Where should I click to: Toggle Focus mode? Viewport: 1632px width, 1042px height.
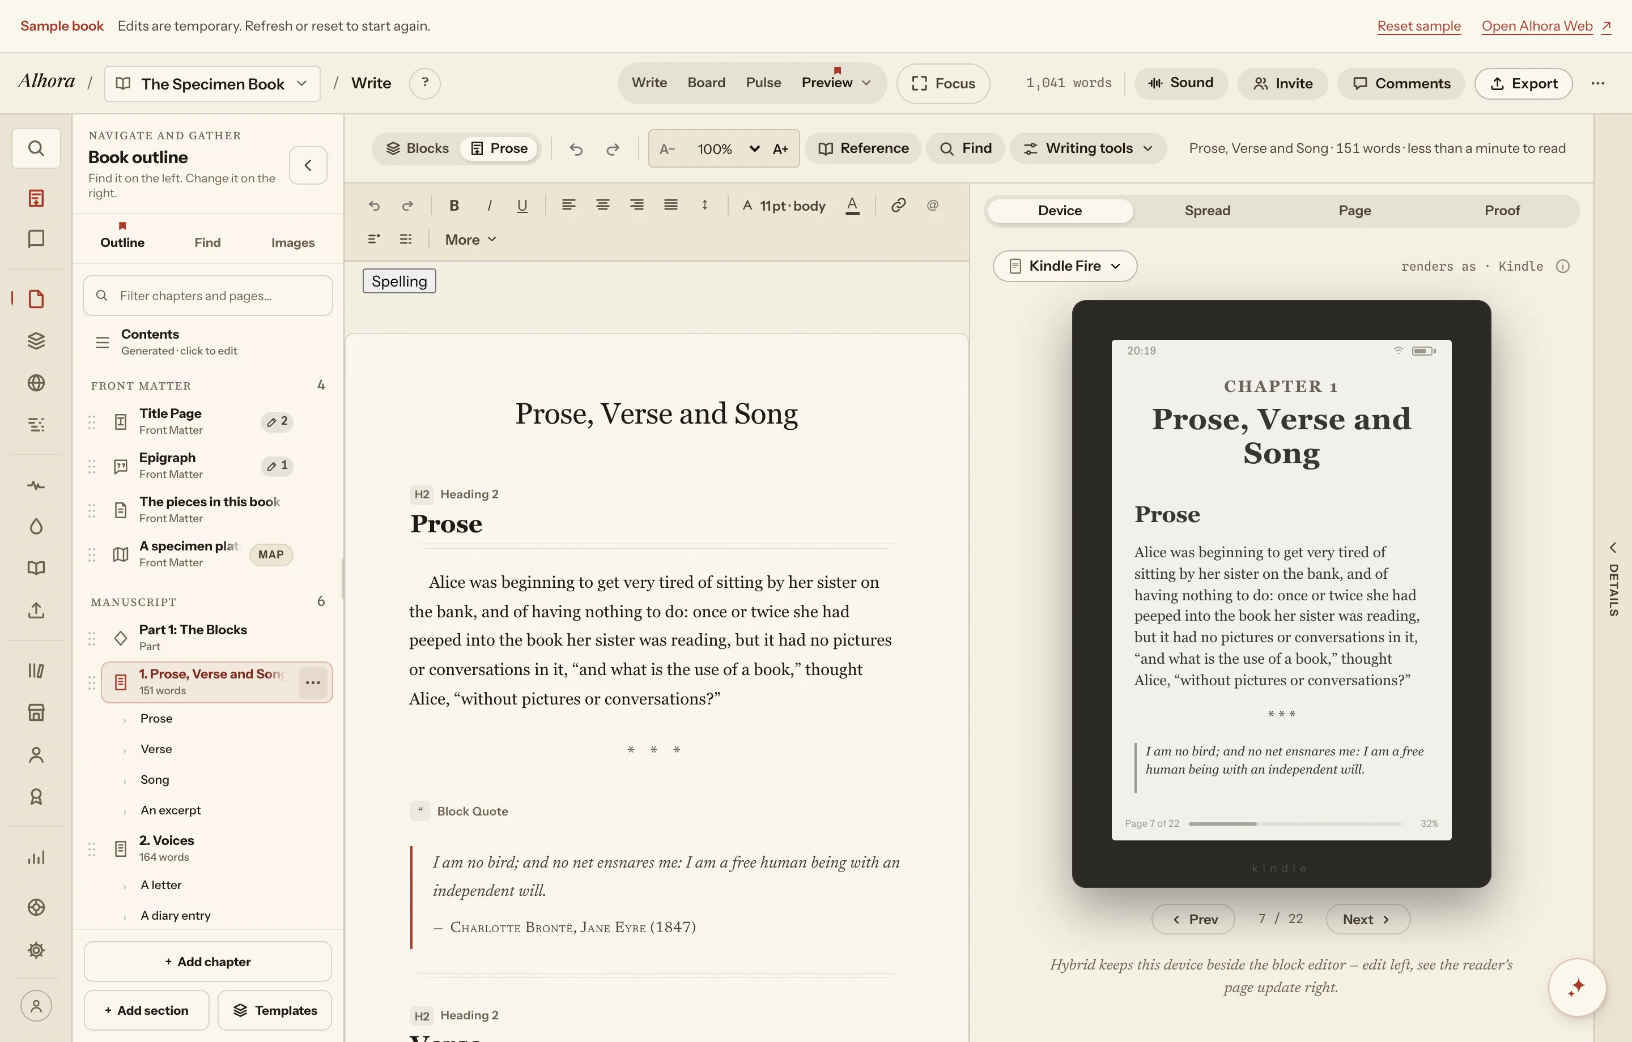point(943,83)
